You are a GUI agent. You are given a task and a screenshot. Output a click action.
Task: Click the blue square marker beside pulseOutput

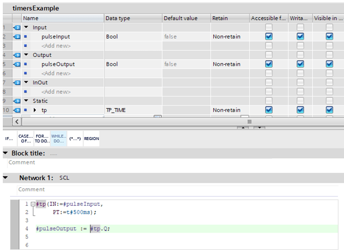26,64
